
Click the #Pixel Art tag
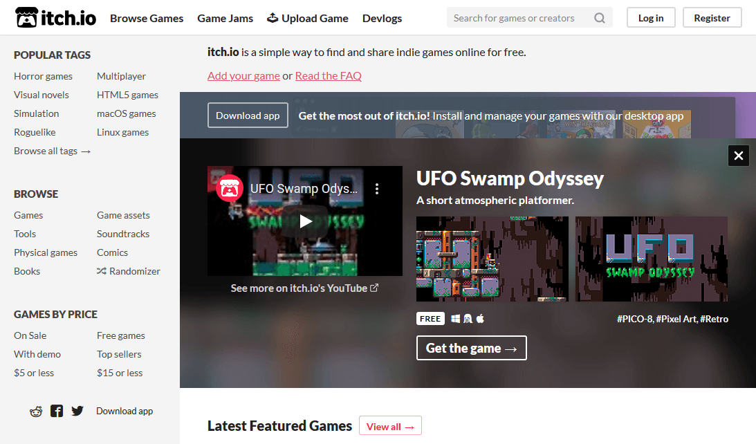(x=676, y=319)
